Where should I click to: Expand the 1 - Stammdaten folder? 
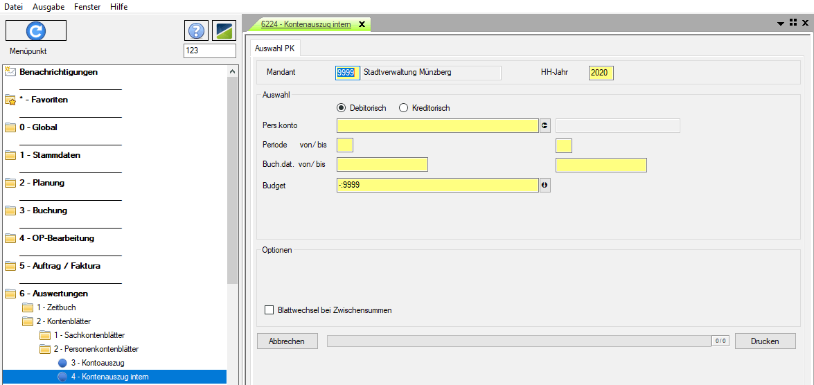[x=49, y=155]
